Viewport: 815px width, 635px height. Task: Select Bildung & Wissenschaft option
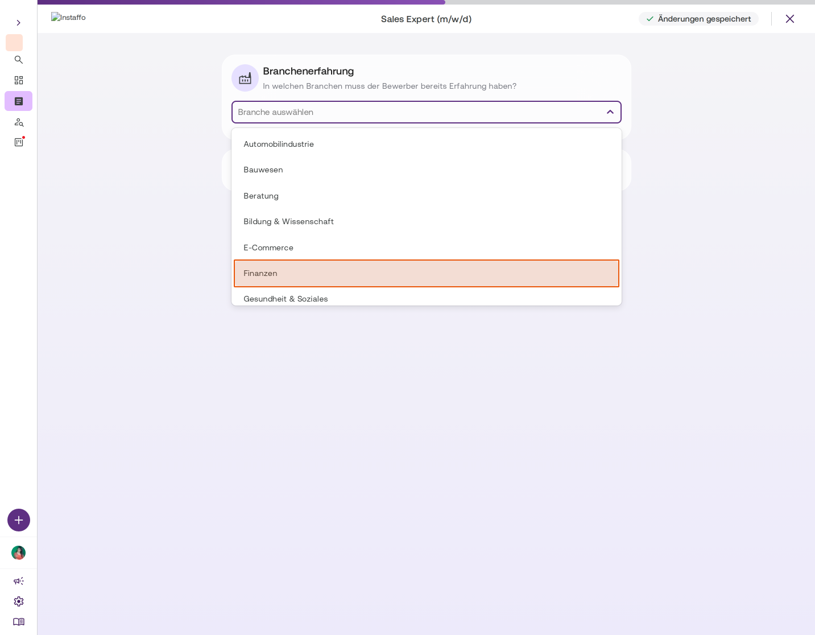pos(427,221)
